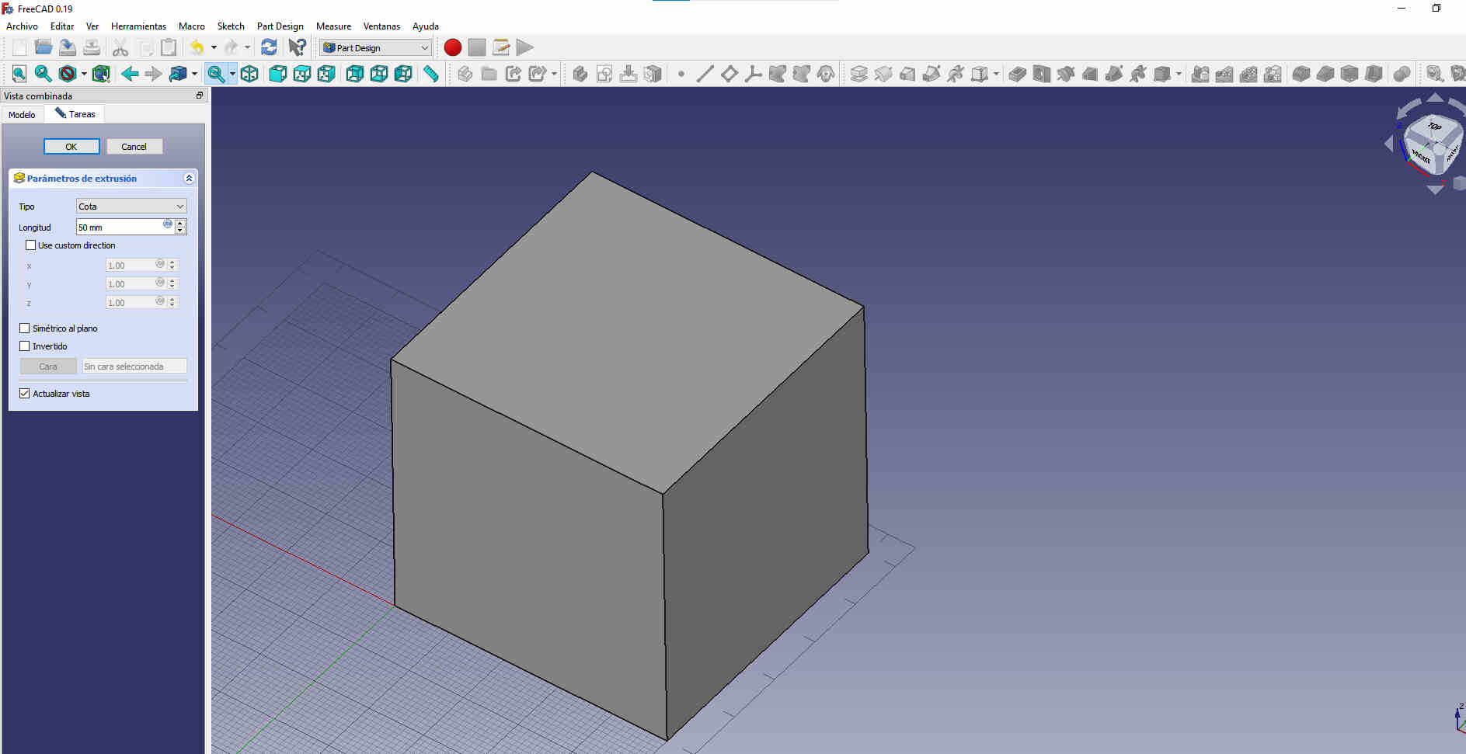This screenshot has width=1466, height=754.
Task: Go back with the left arrow icon
Action: (x=130, y=74)
